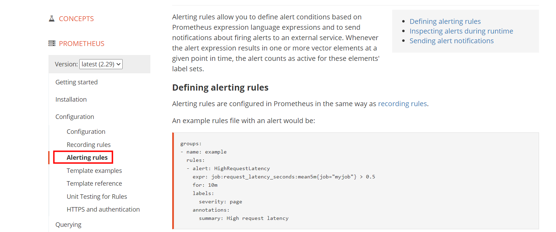
Task: Open the Prometheus section heading
Action: pyautogui.click(x=81, y=44)
